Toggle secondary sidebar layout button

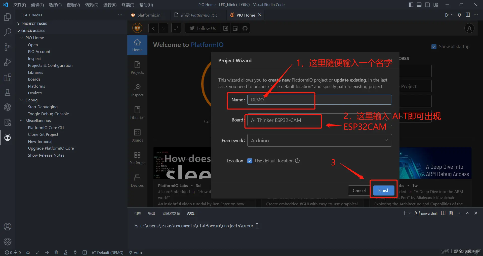pyautogui.click(x=427, y=5)
